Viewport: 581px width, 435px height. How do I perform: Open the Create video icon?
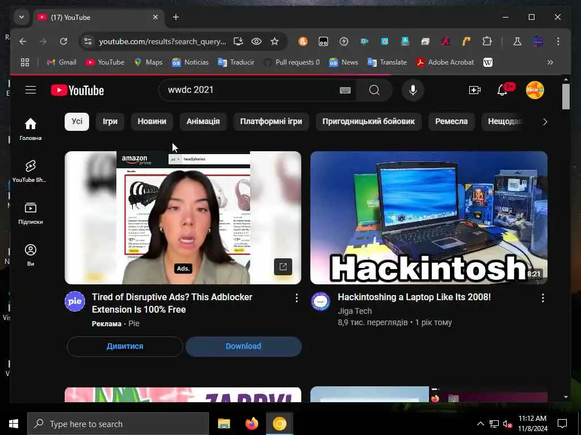click(x=474, y=90)
